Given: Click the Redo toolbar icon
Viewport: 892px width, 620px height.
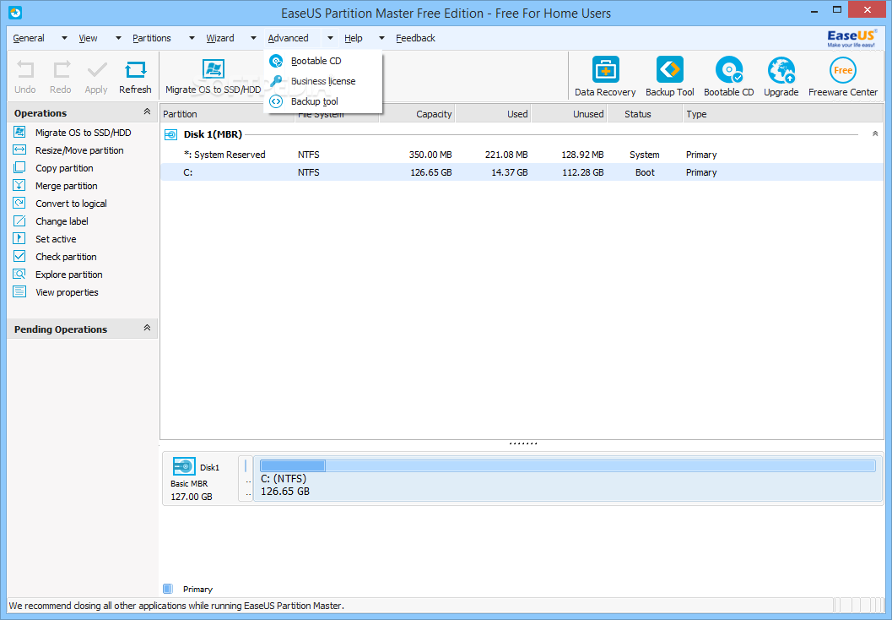Looking at the screenshot, I should [61, 70].
